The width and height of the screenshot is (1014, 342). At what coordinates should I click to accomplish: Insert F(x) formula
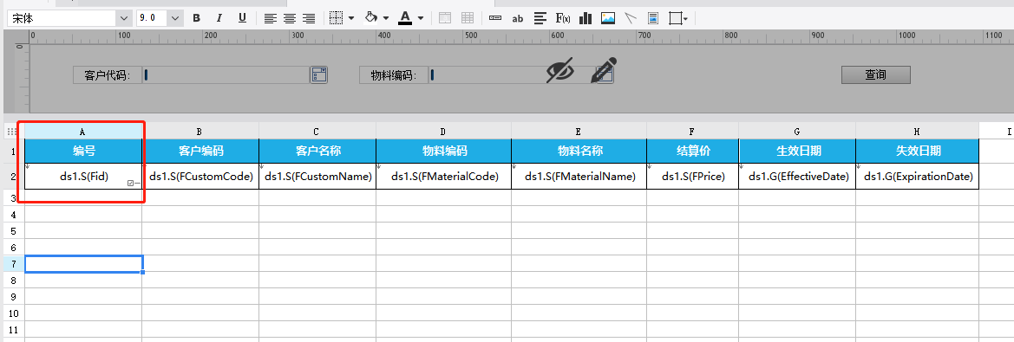[x=563, y=18]
